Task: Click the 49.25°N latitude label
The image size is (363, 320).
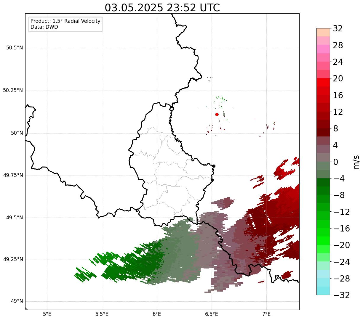Action: point(13,259)
